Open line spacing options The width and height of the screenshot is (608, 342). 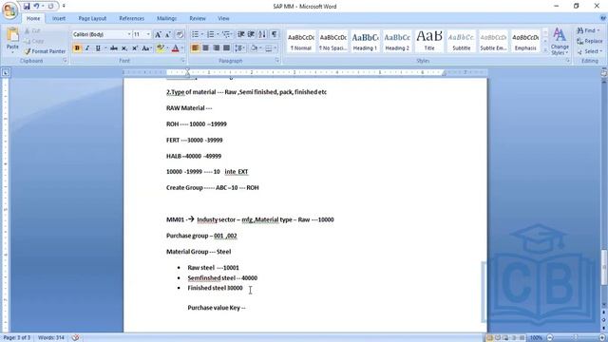tap(239, 48)
